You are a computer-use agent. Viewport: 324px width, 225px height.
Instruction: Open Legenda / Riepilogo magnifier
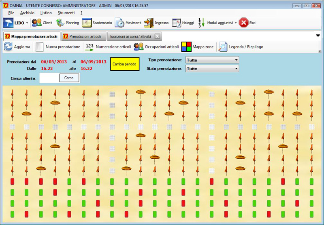223,47
